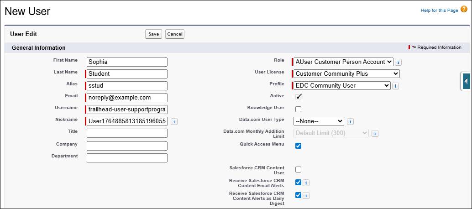Click the Username input field
This screenshot has height=209, width=472.
127,110
